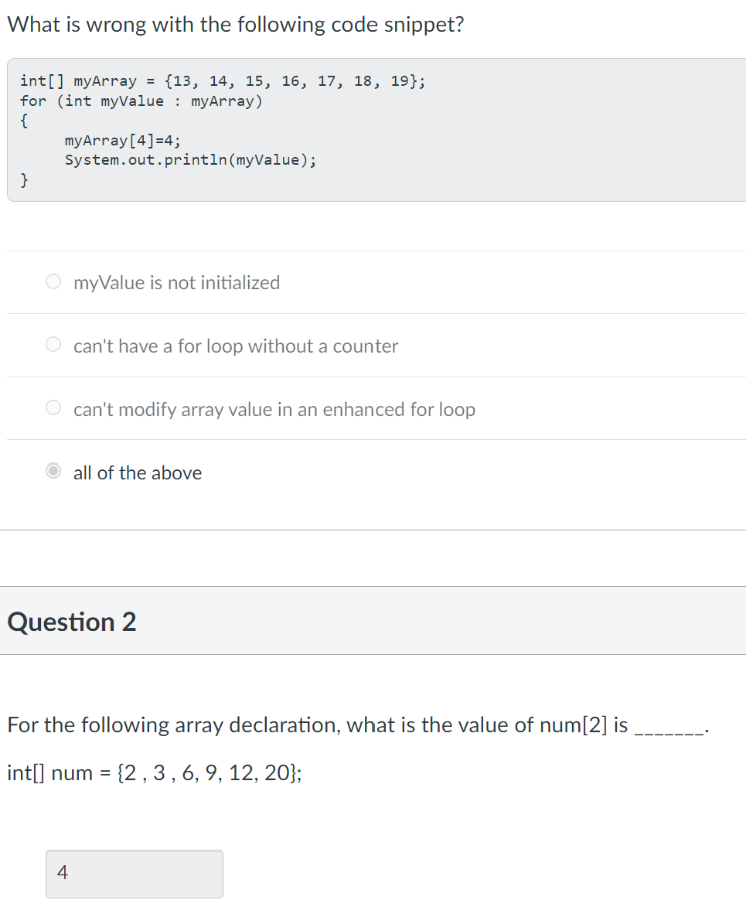
Task: Select the "myValue is not initialized" radio button
Action: click(x=53, y=281)
